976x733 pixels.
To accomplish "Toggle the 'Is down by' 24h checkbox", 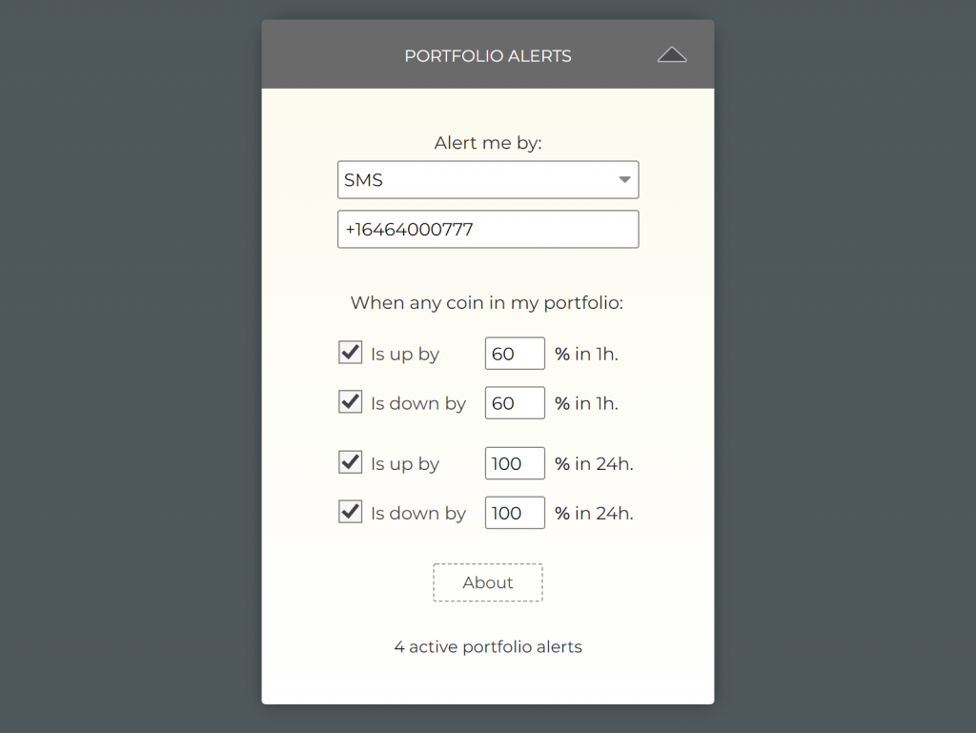I will point(350,512).
